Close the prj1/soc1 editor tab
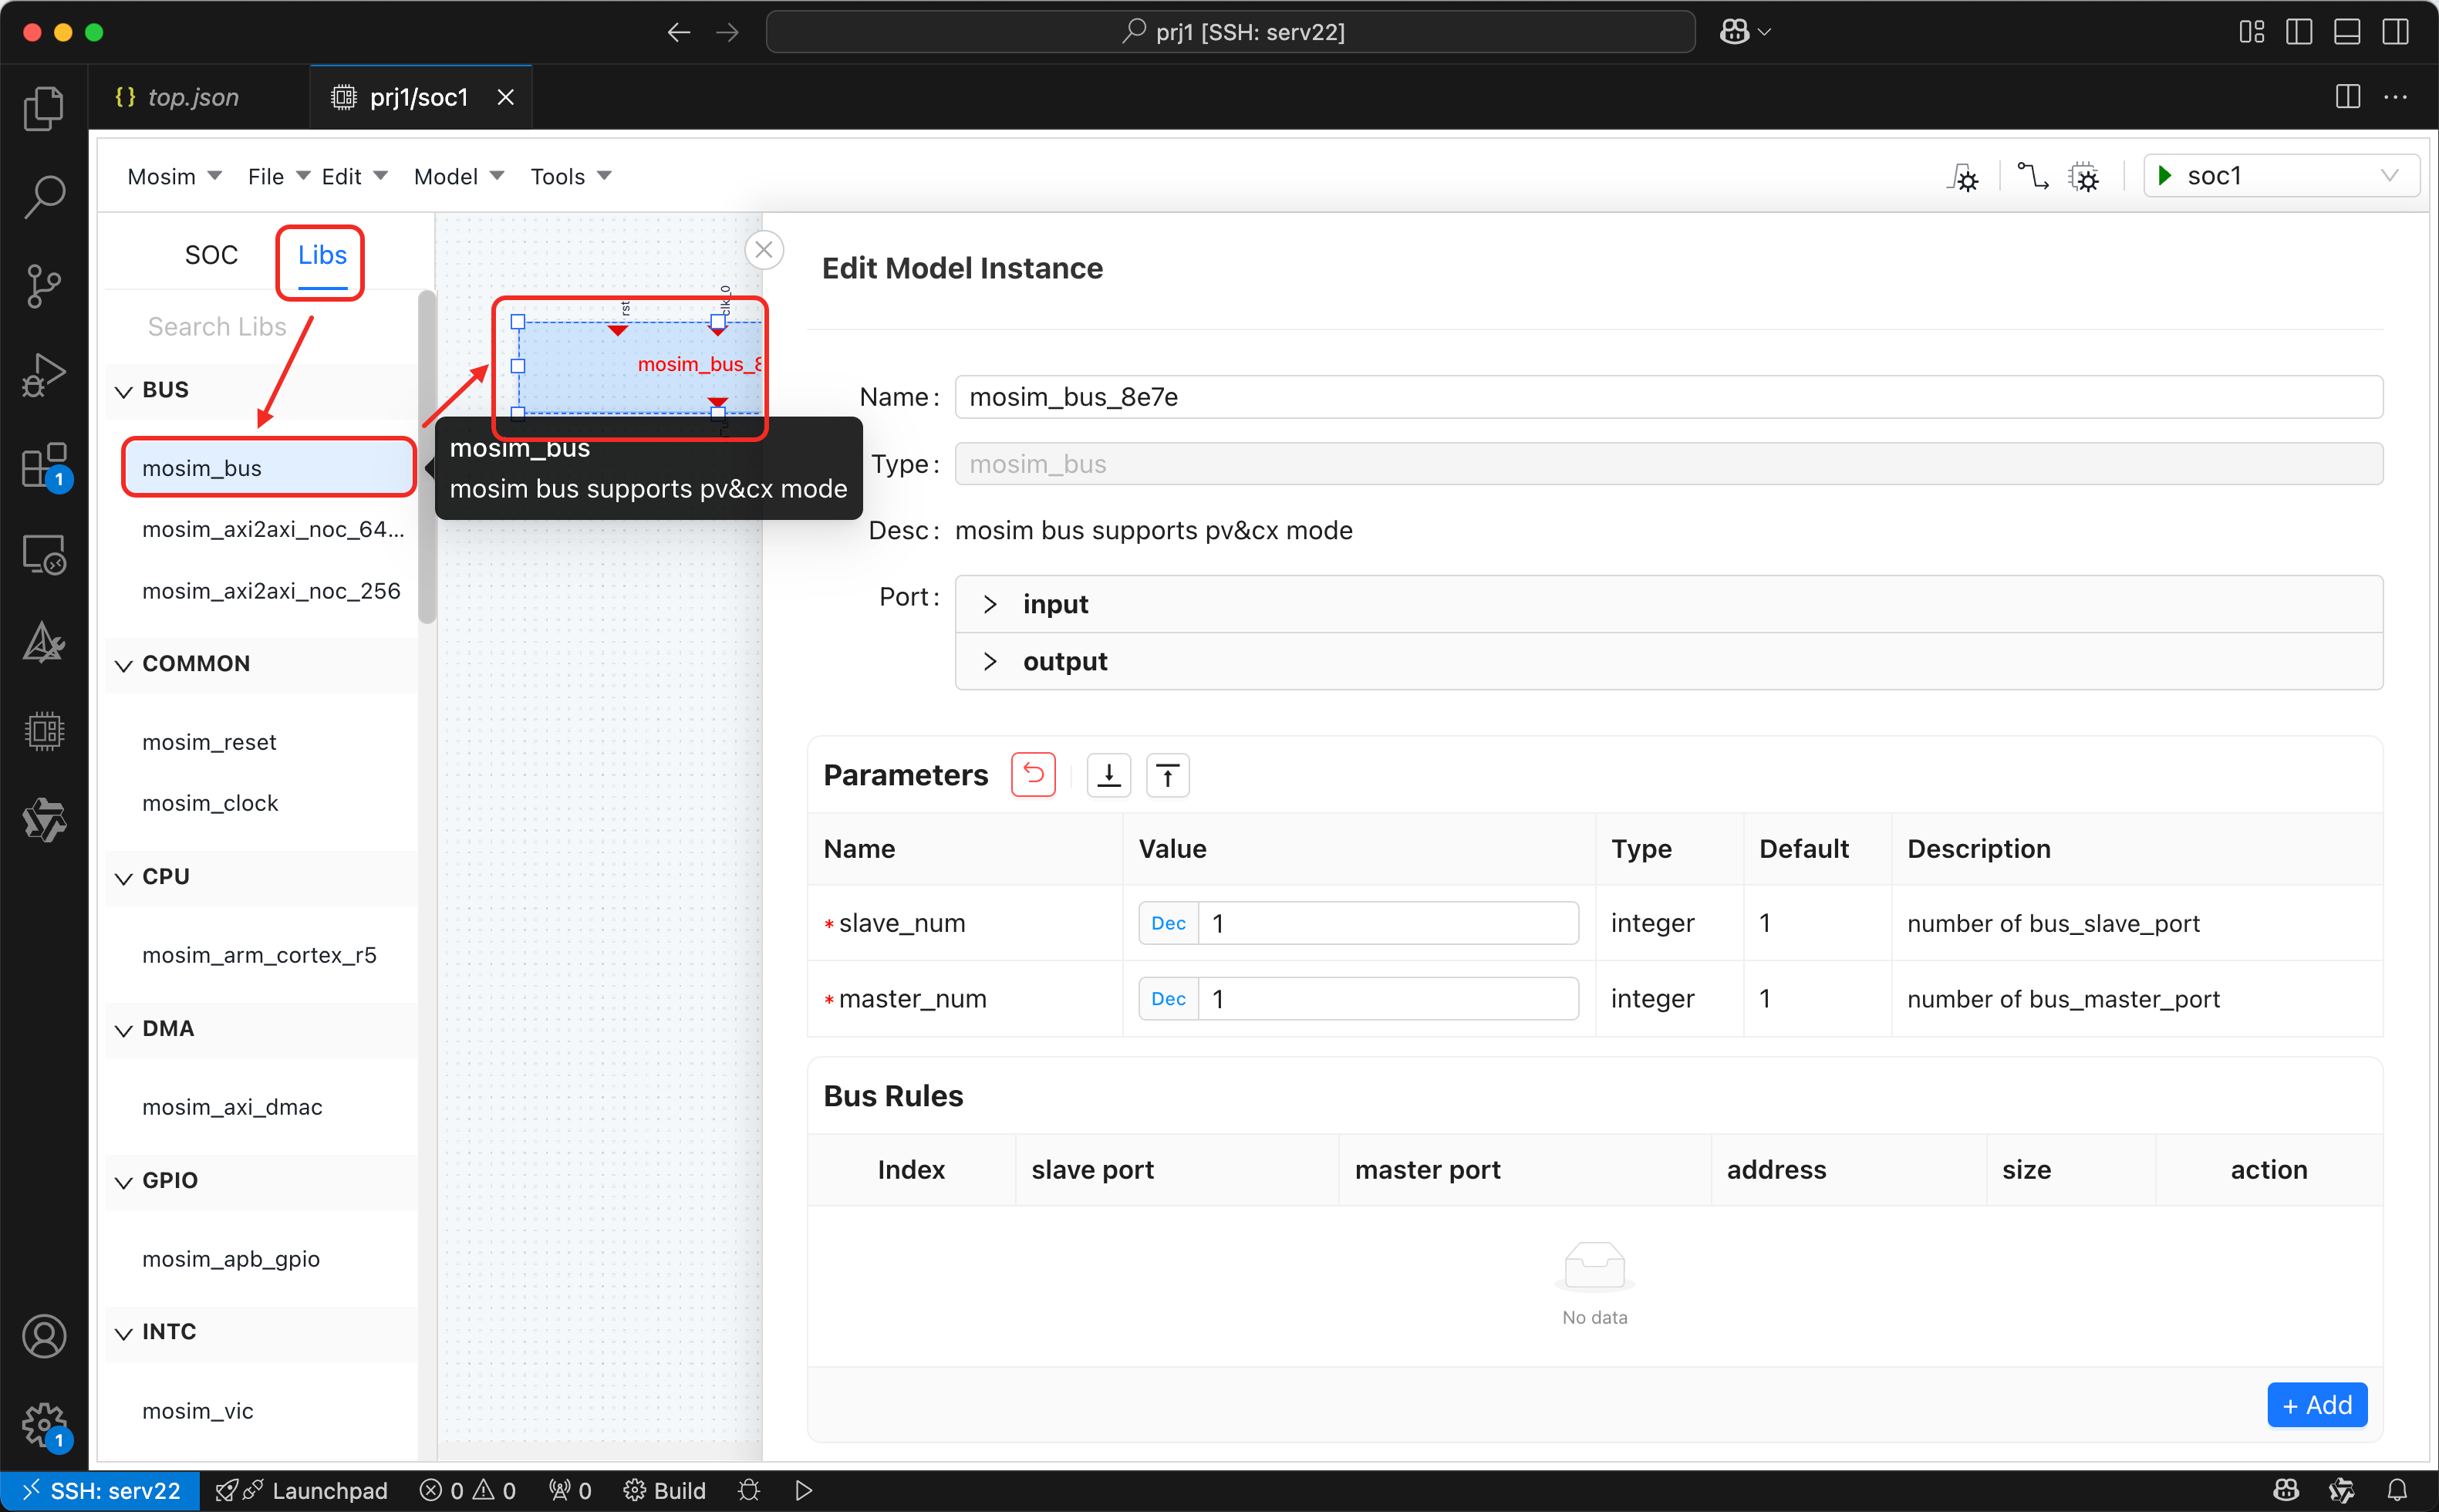This screenshot has height=1512, width=2439. [x=504, y=97]
